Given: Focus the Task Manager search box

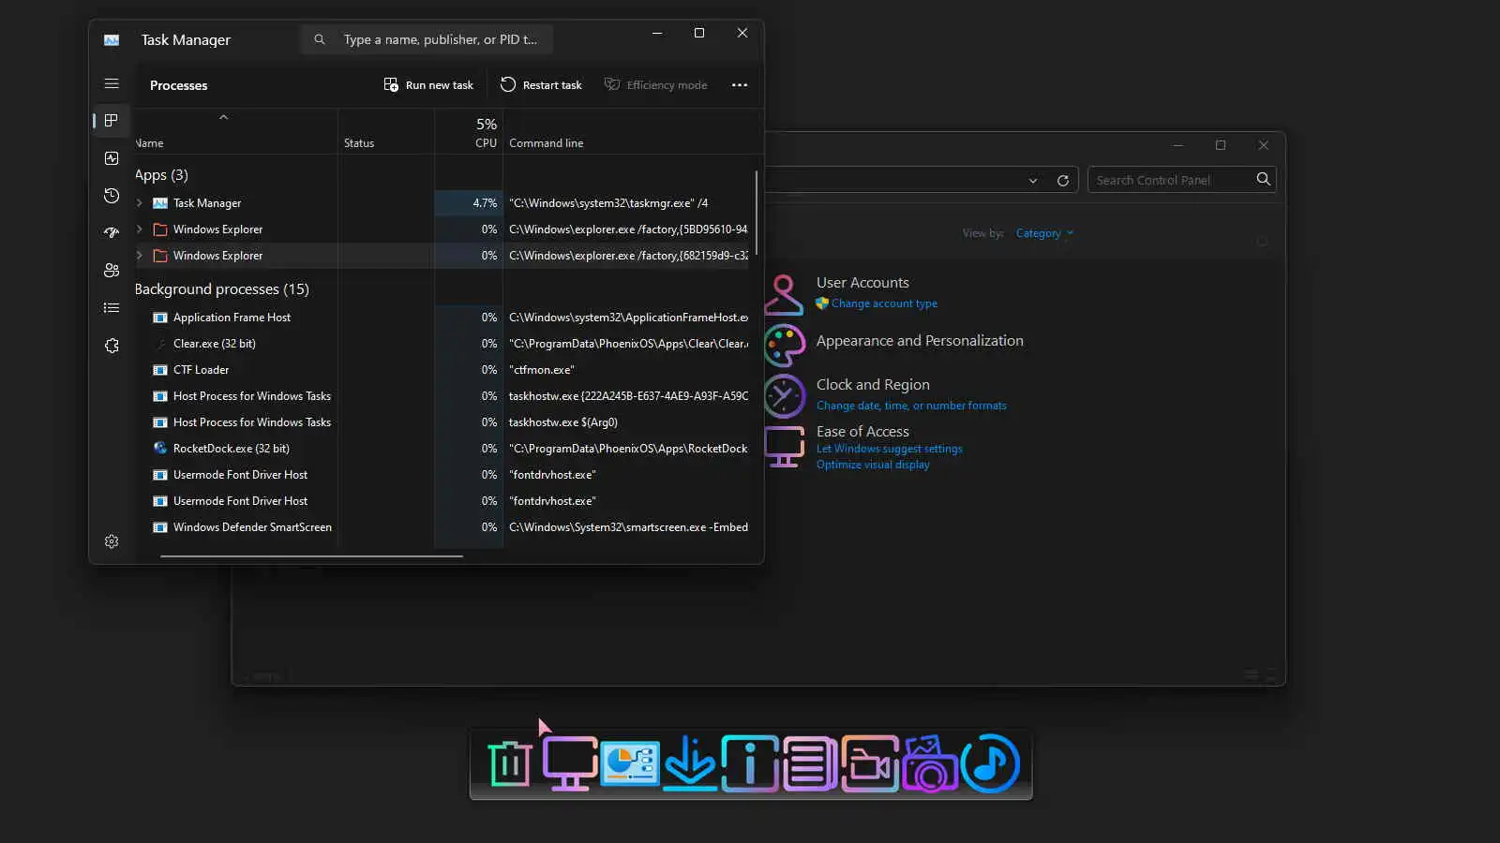Looking at the screenshot, I should tap(427, 39).
